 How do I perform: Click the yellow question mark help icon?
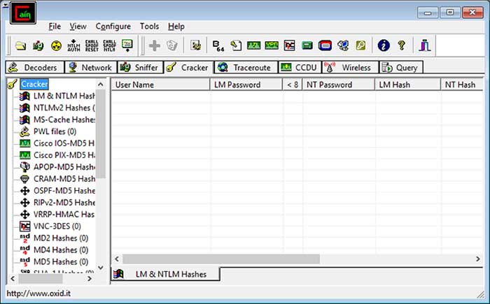tap(402, 46)
